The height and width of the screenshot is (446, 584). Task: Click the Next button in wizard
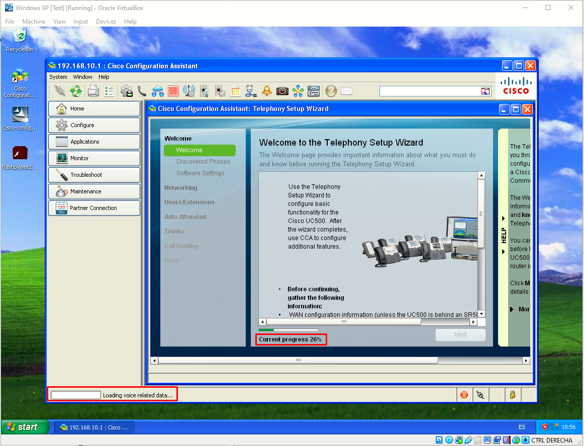[460, 334]
